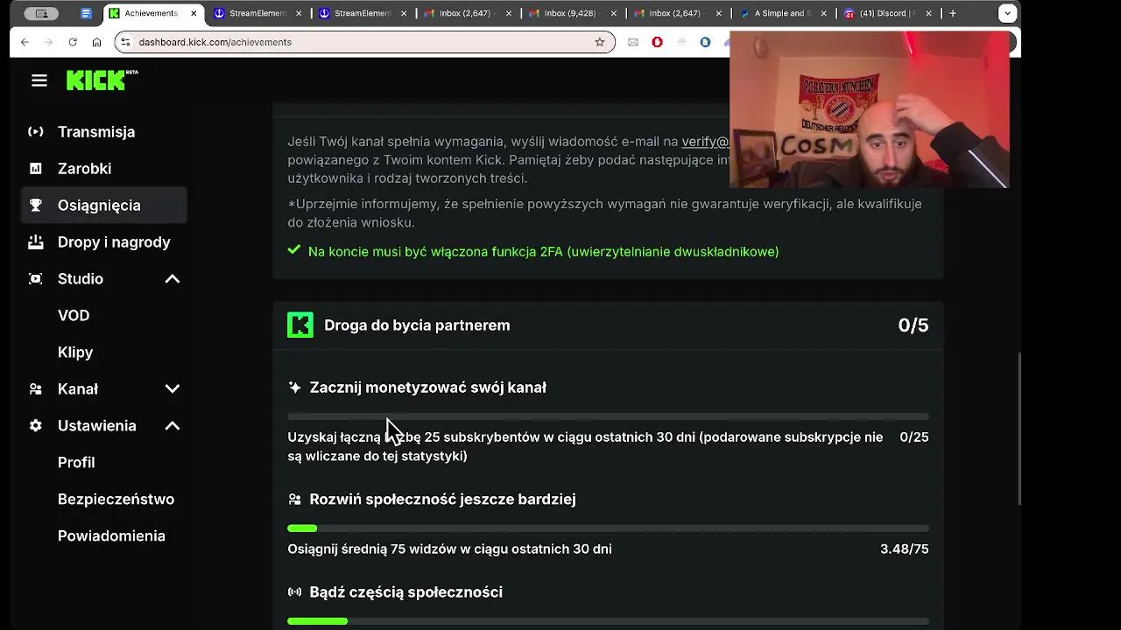Switch to the A Simple and… tab
This screenshot has height=630, width=1121.
(x=782, y=13)
